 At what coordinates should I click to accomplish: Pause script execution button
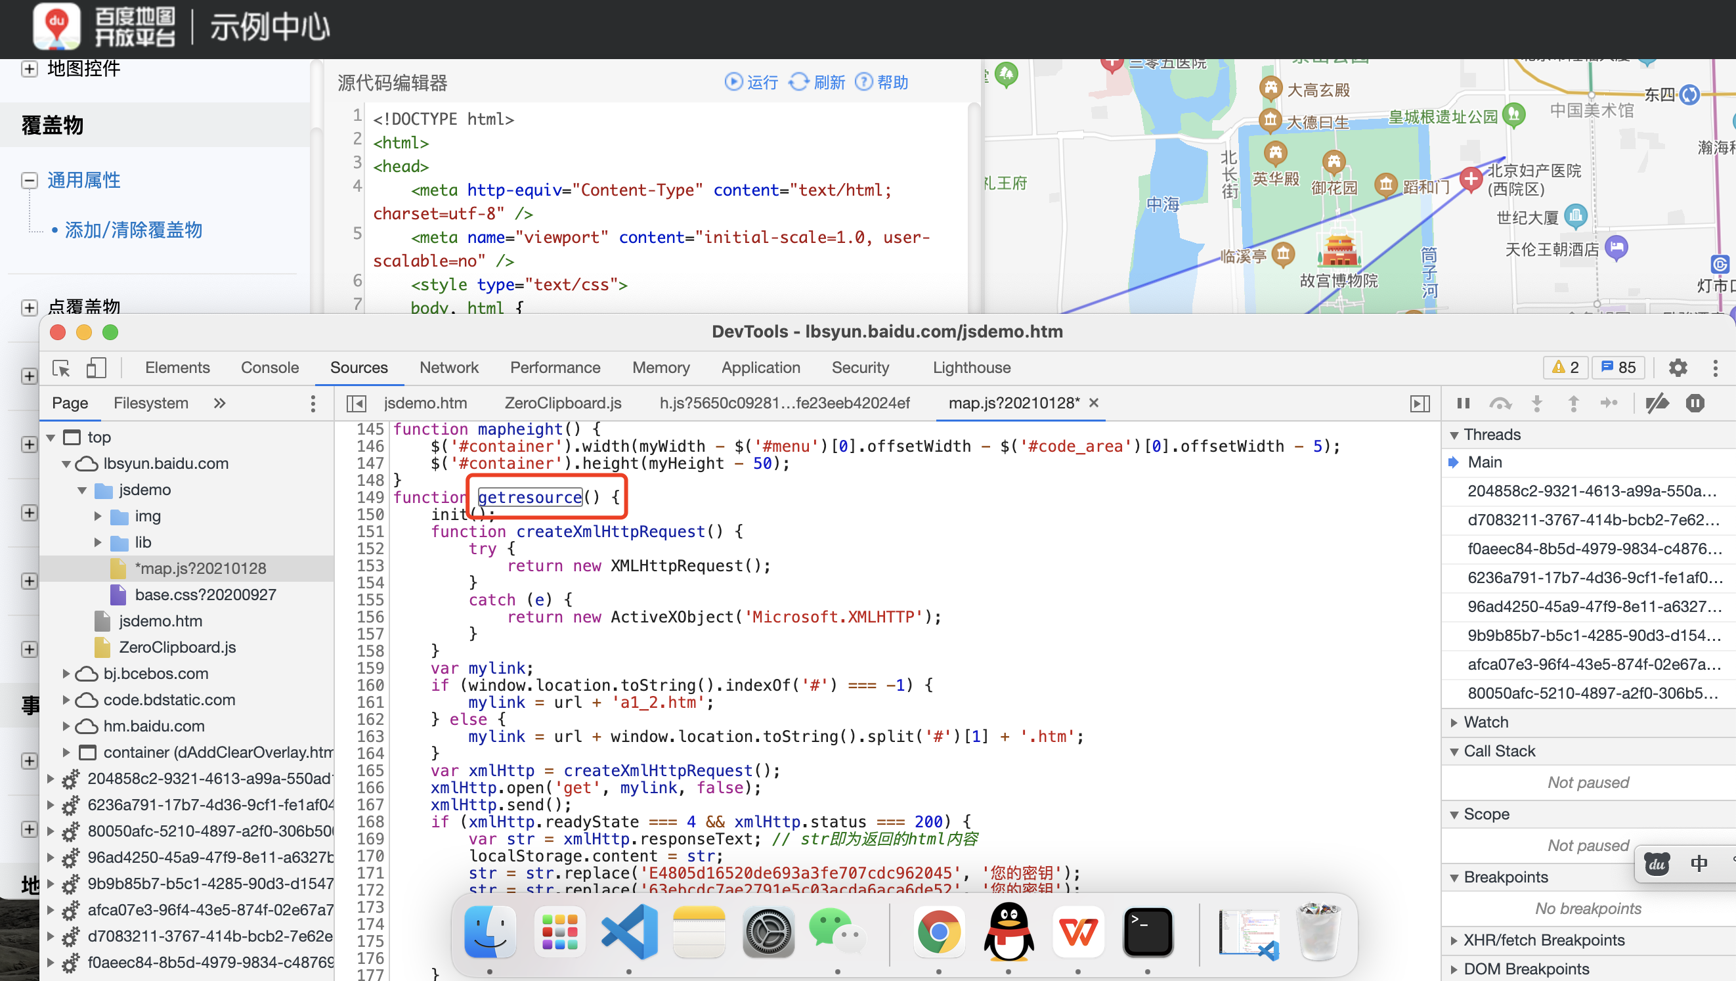tap(1463, 403)
